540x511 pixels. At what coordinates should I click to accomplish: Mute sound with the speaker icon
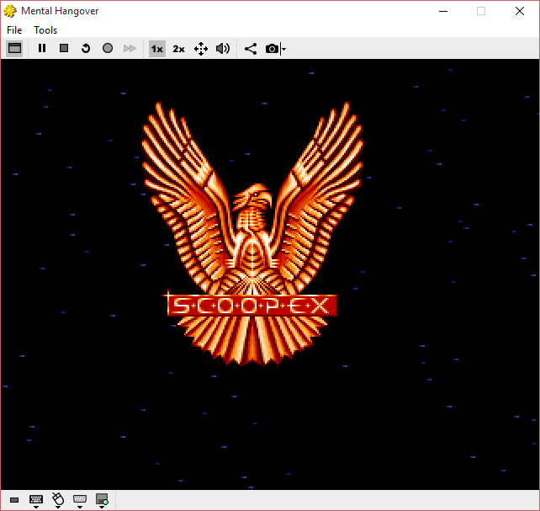pos(223,49)
